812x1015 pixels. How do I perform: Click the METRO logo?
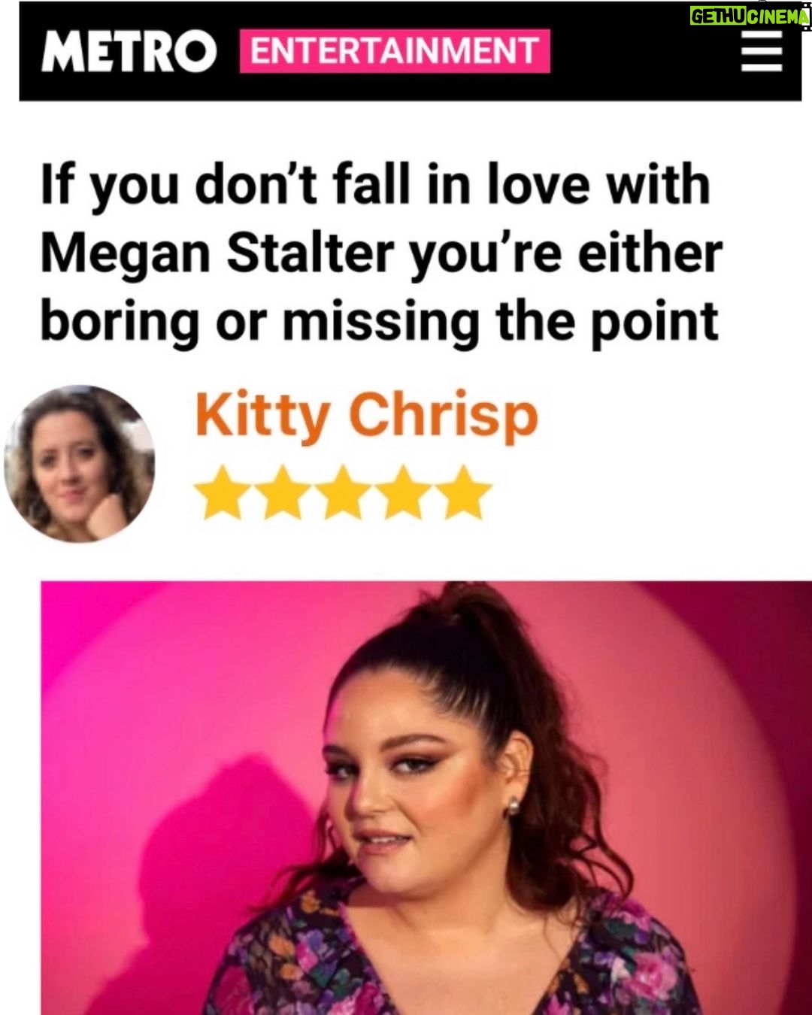tap(129, 52)
